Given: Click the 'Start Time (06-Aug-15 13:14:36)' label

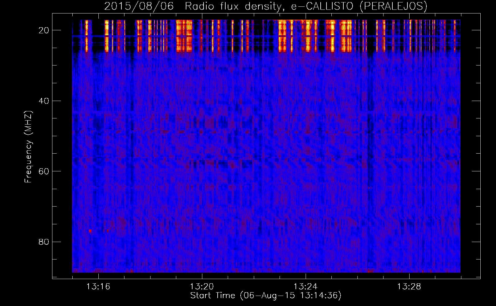Looking at the screenshot, I should pos(265,296).
